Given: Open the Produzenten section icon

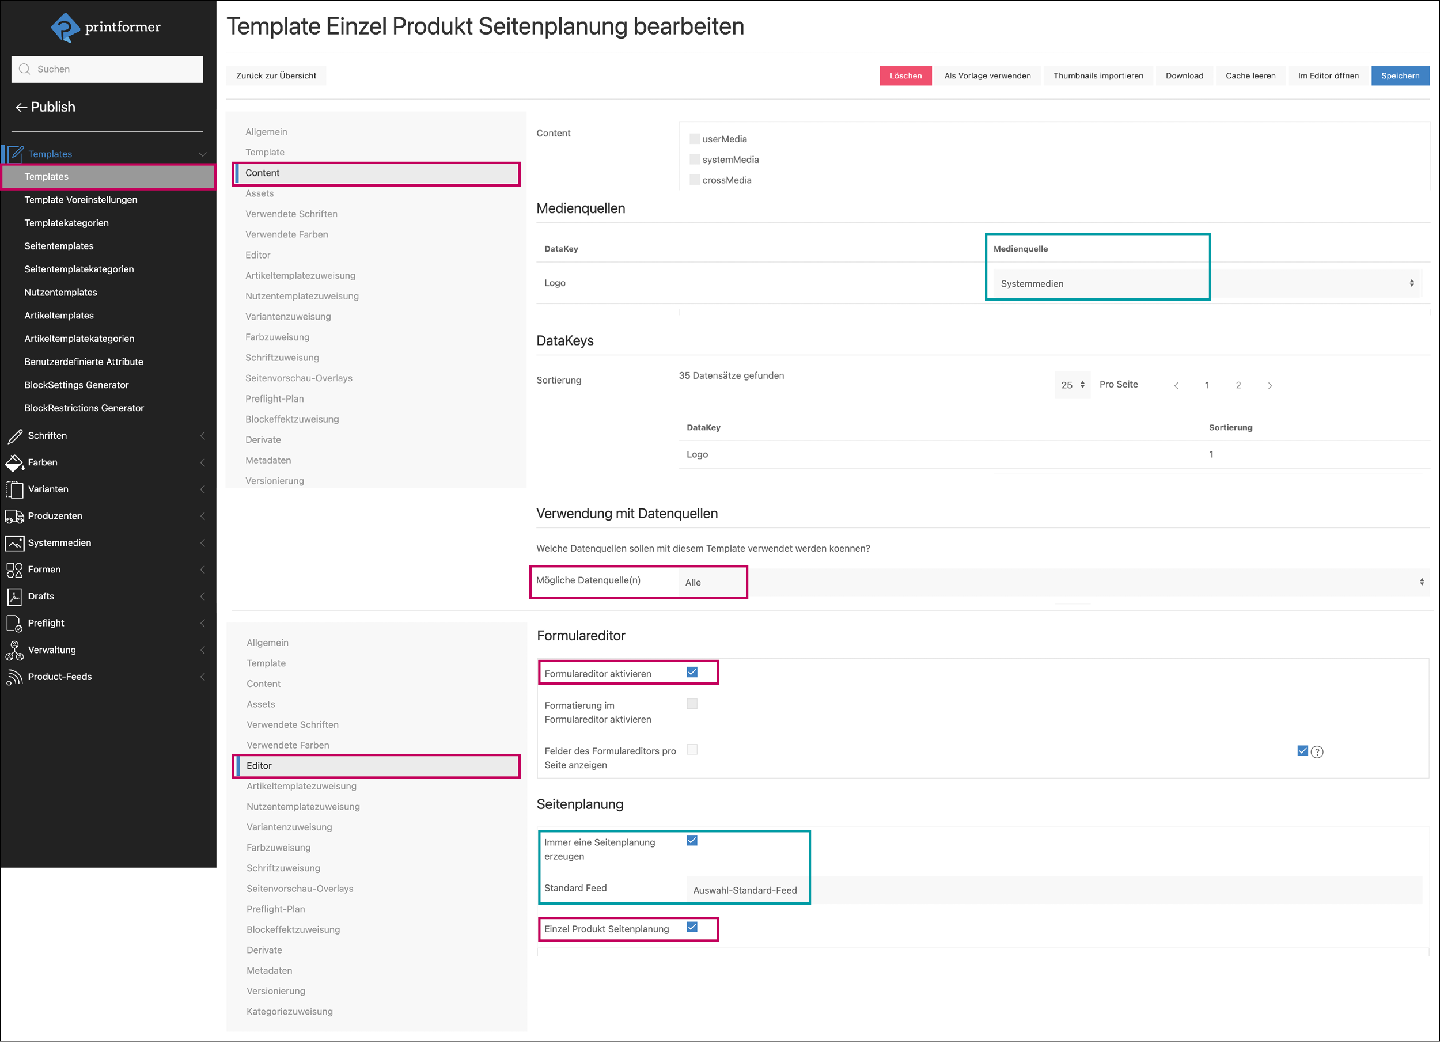Looking at the screenshot, I should click(x=14, y=516).
